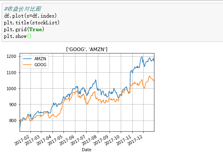Click the 2017-06 x-axis tick label

click(67, 140)
